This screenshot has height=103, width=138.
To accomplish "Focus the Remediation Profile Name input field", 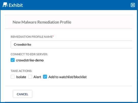I will click(x=71, y=45).
